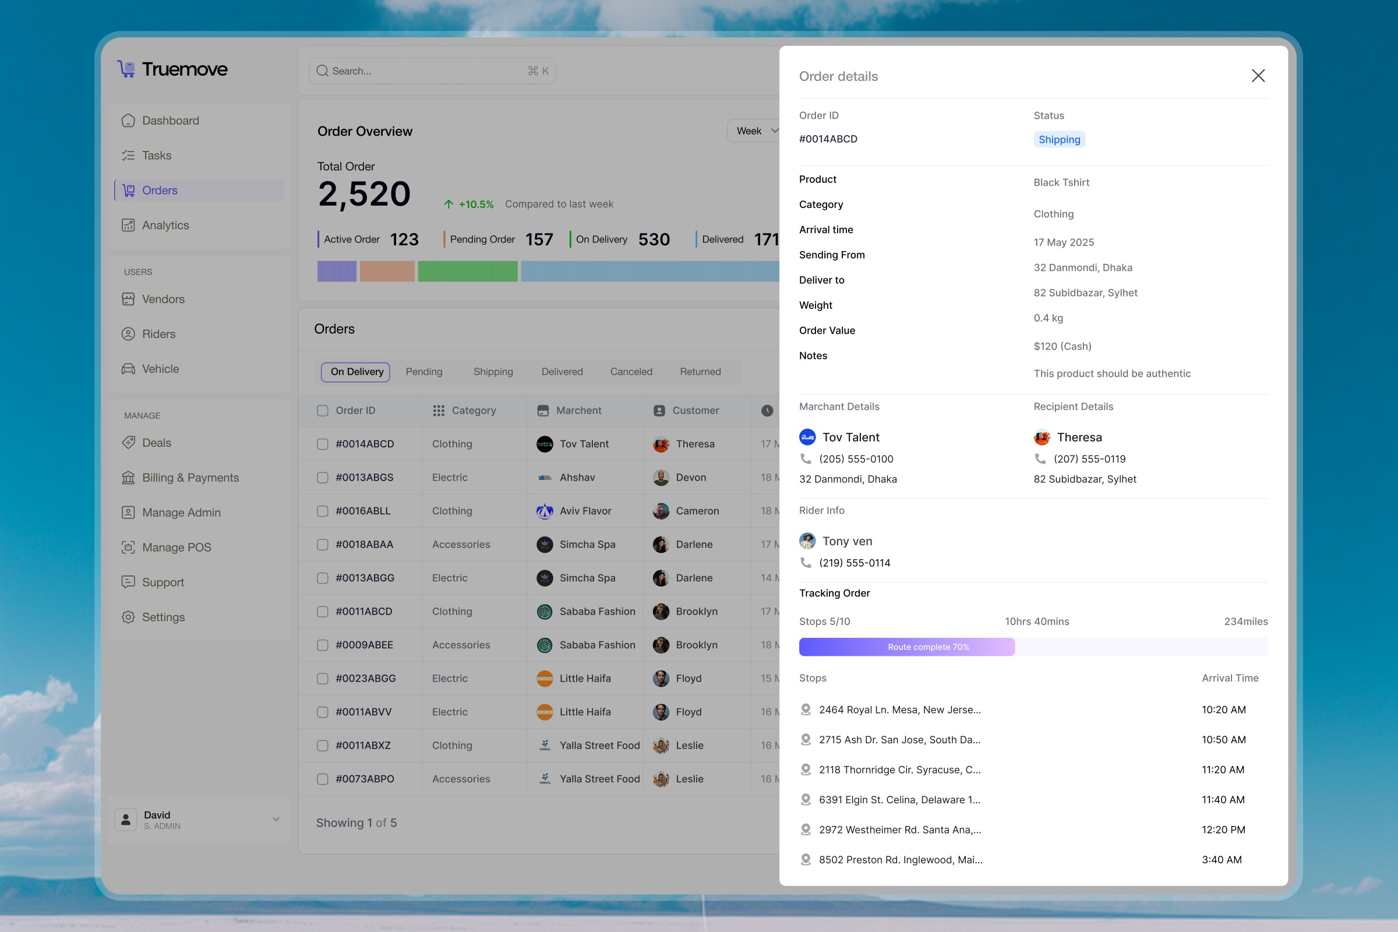Click merchant phone icon next to (205) 555-0100
Screen dimensions: 1398x932
[806, 459]
